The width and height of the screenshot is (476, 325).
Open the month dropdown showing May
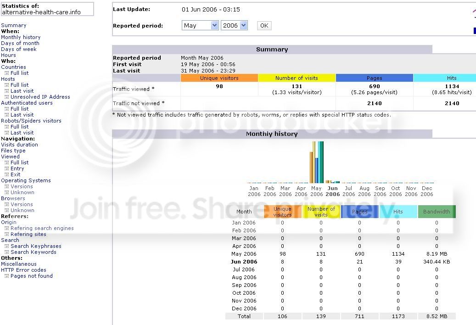click(200, 26)
